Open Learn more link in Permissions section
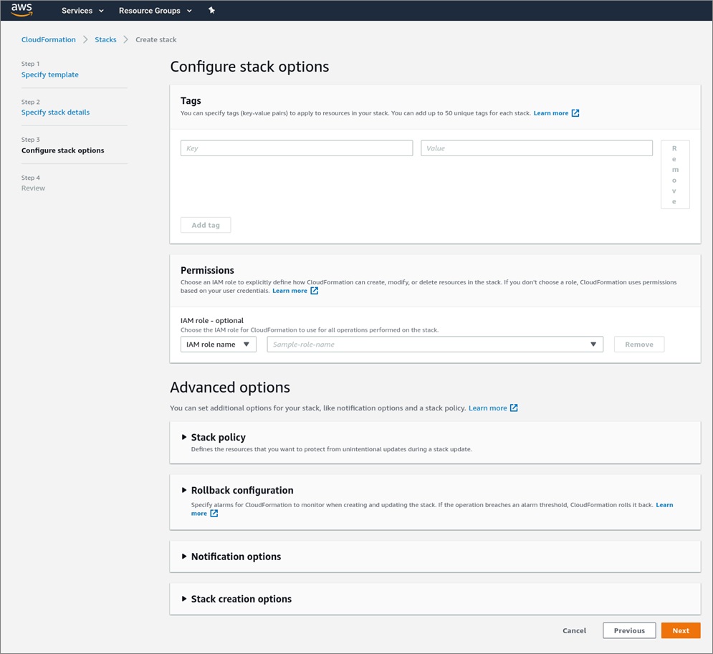713x654 pixels. (x=289, y=291)
